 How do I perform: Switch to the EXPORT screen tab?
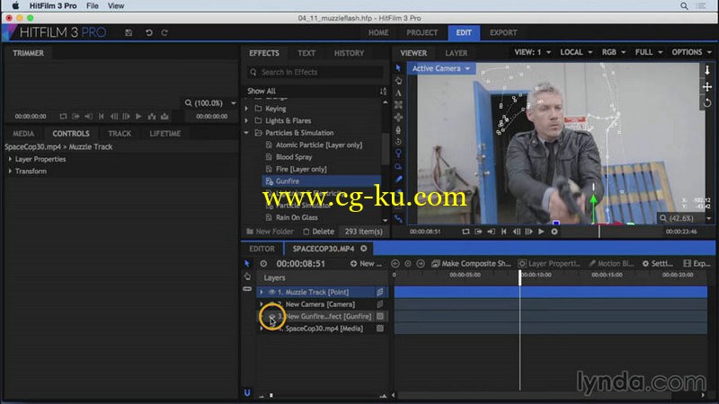(503, 33)
